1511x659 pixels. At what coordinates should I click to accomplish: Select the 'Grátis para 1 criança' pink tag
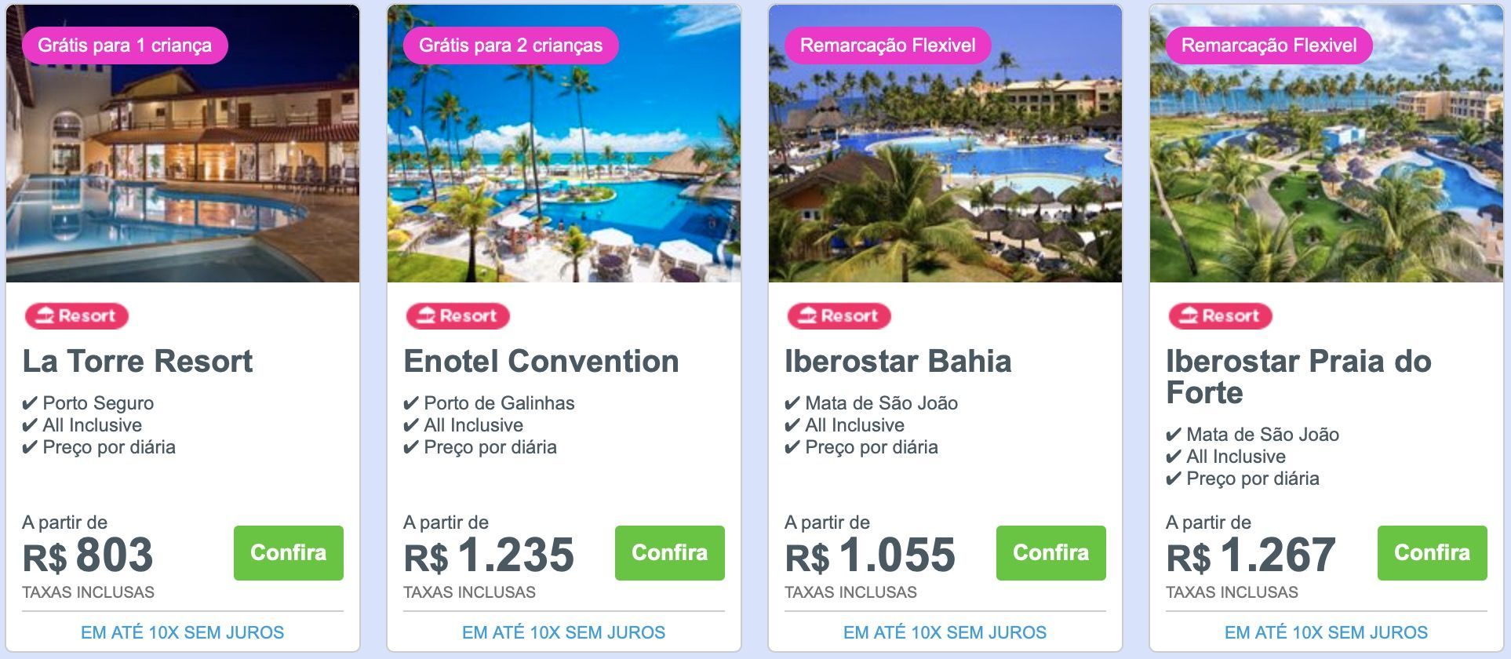click(125, 46)
